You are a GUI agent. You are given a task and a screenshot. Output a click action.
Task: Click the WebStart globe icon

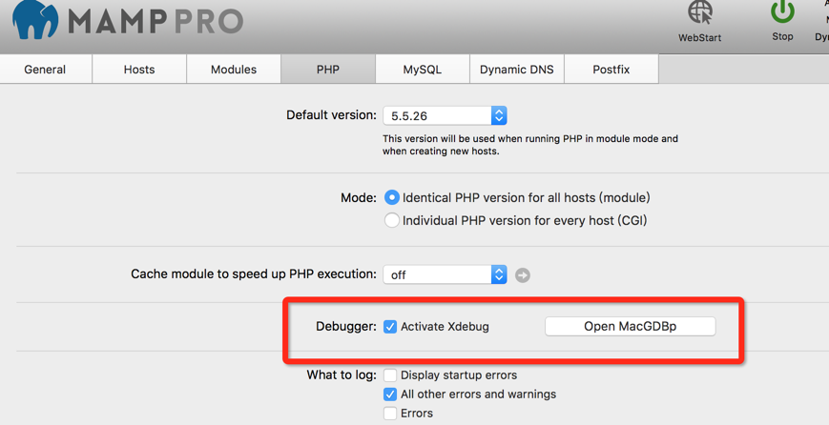tap(700, 12)
